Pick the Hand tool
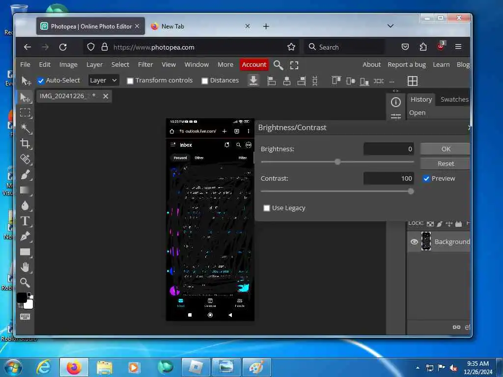 (25, 267)
